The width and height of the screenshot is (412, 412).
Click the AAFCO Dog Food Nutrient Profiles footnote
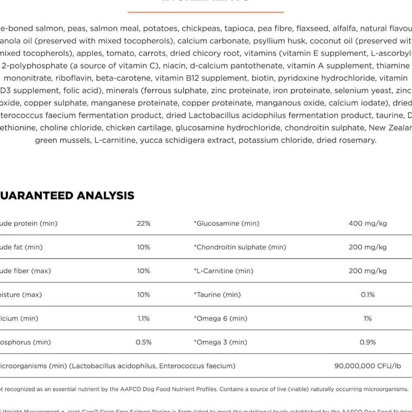[x=204, y=389]
